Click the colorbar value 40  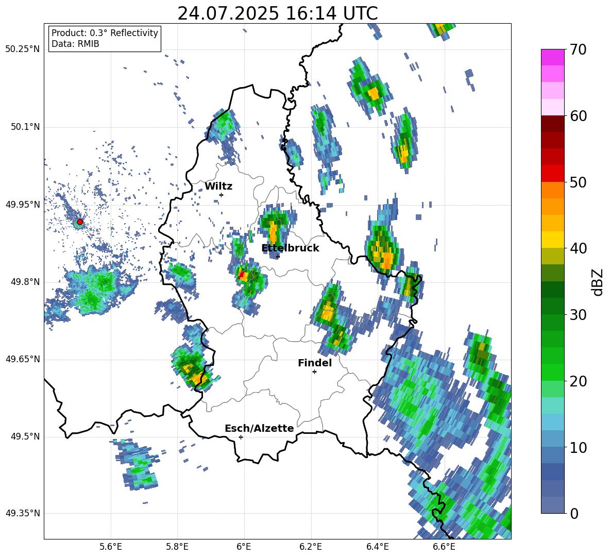click(x=578, y=248)
